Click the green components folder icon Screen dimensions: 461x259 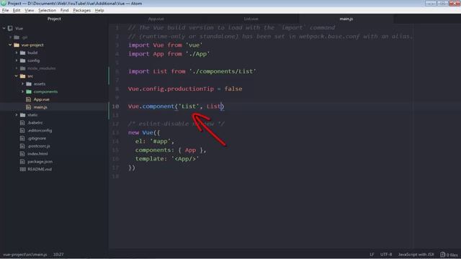29,91
